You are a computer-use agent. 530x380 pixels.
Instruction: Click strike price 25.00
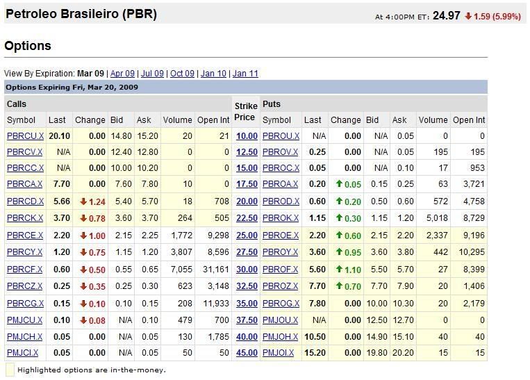pos(247,236)
